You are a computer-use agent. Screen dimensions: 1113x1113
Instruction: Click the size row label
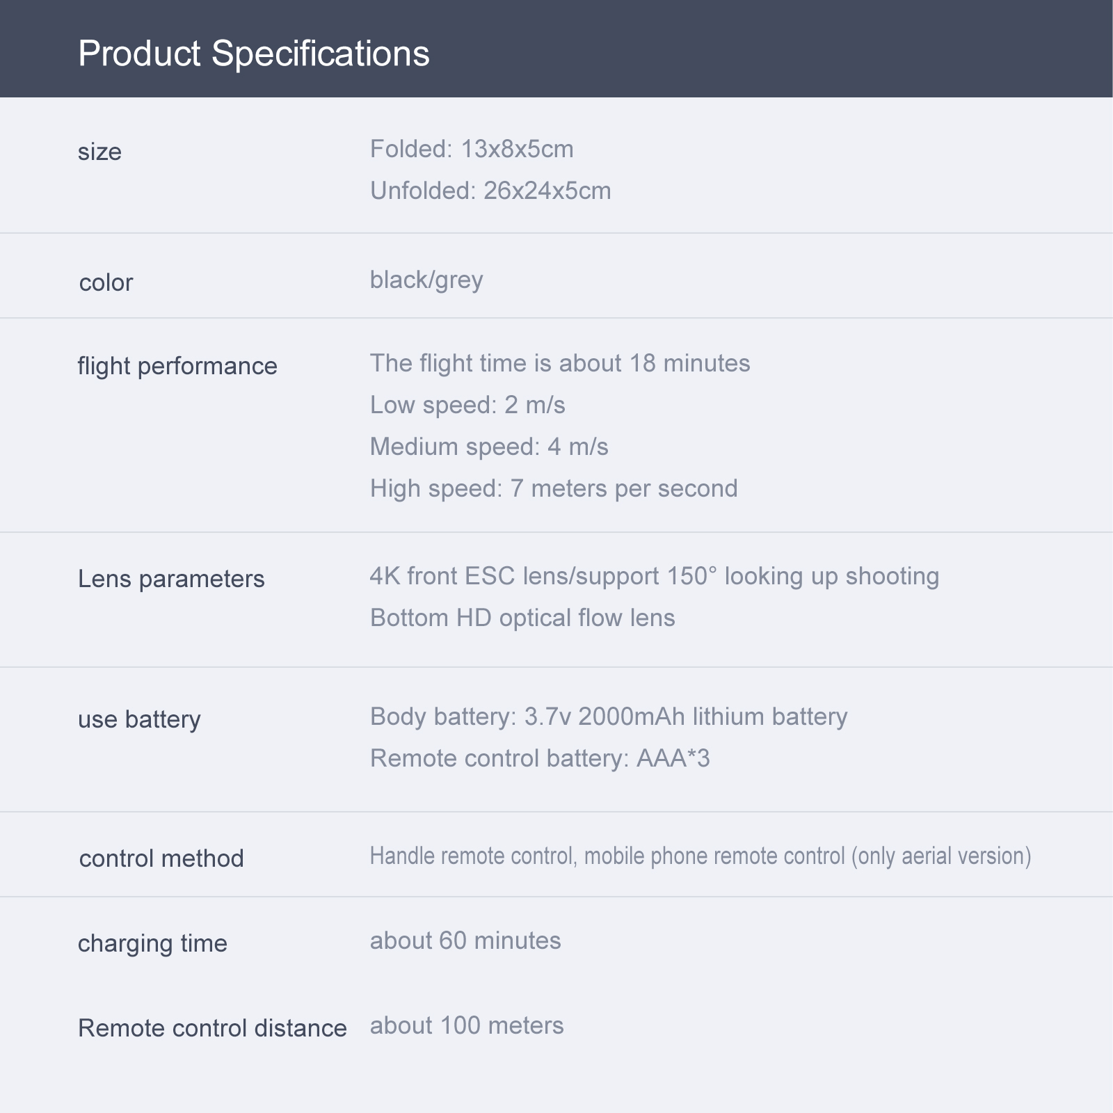click(x=99, y=152)
